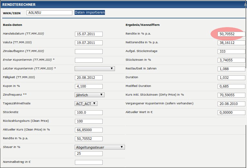Edit the Aktueller Kurs (Clean Price) field
Viewport: 247px width, 168px height.
pos(88,130)
